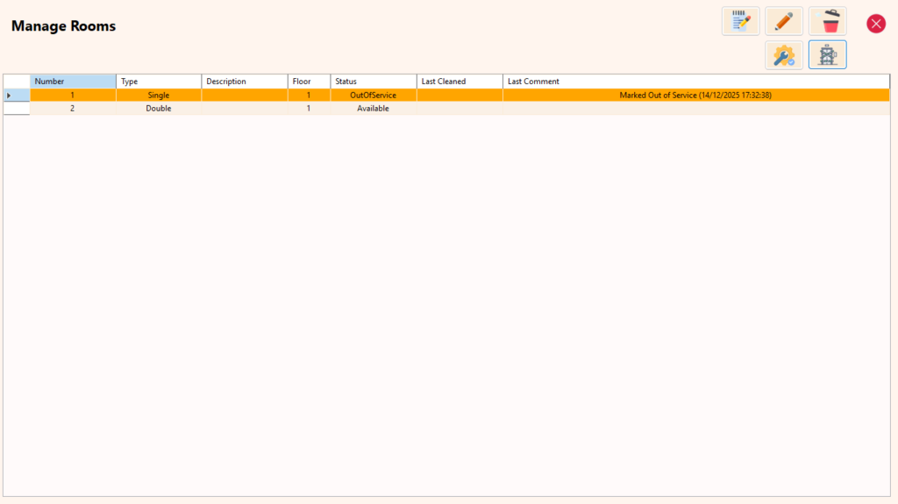The height and width of the screenshot is (504, 898).
Task: Select the OutOfService status cell
Action: [x=373, y=95]
